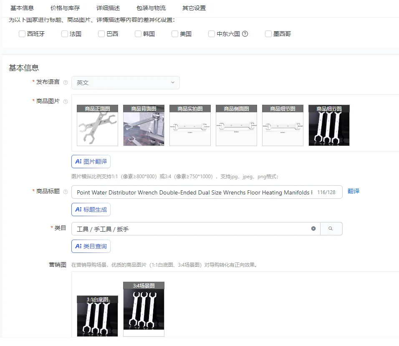The height and width of the screenshot is (346, 399).
Task: Open the 详细描述 tab
Action: 108,8
